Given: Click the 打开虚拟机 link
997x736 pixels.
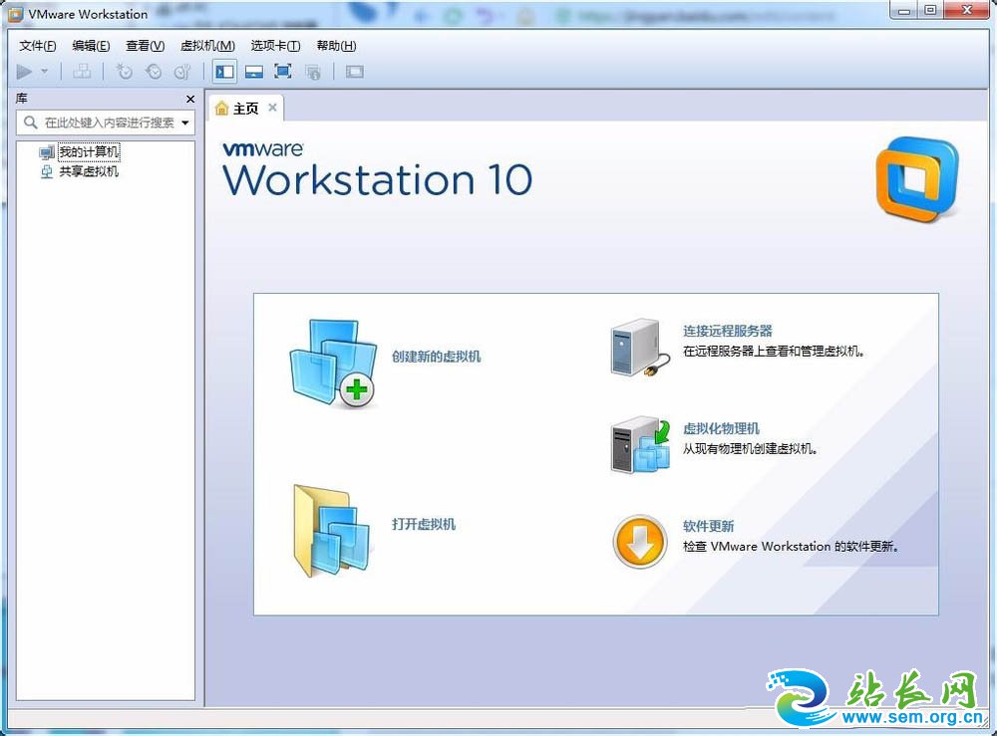Looking at the screenshot, I should tap(424, 524).
